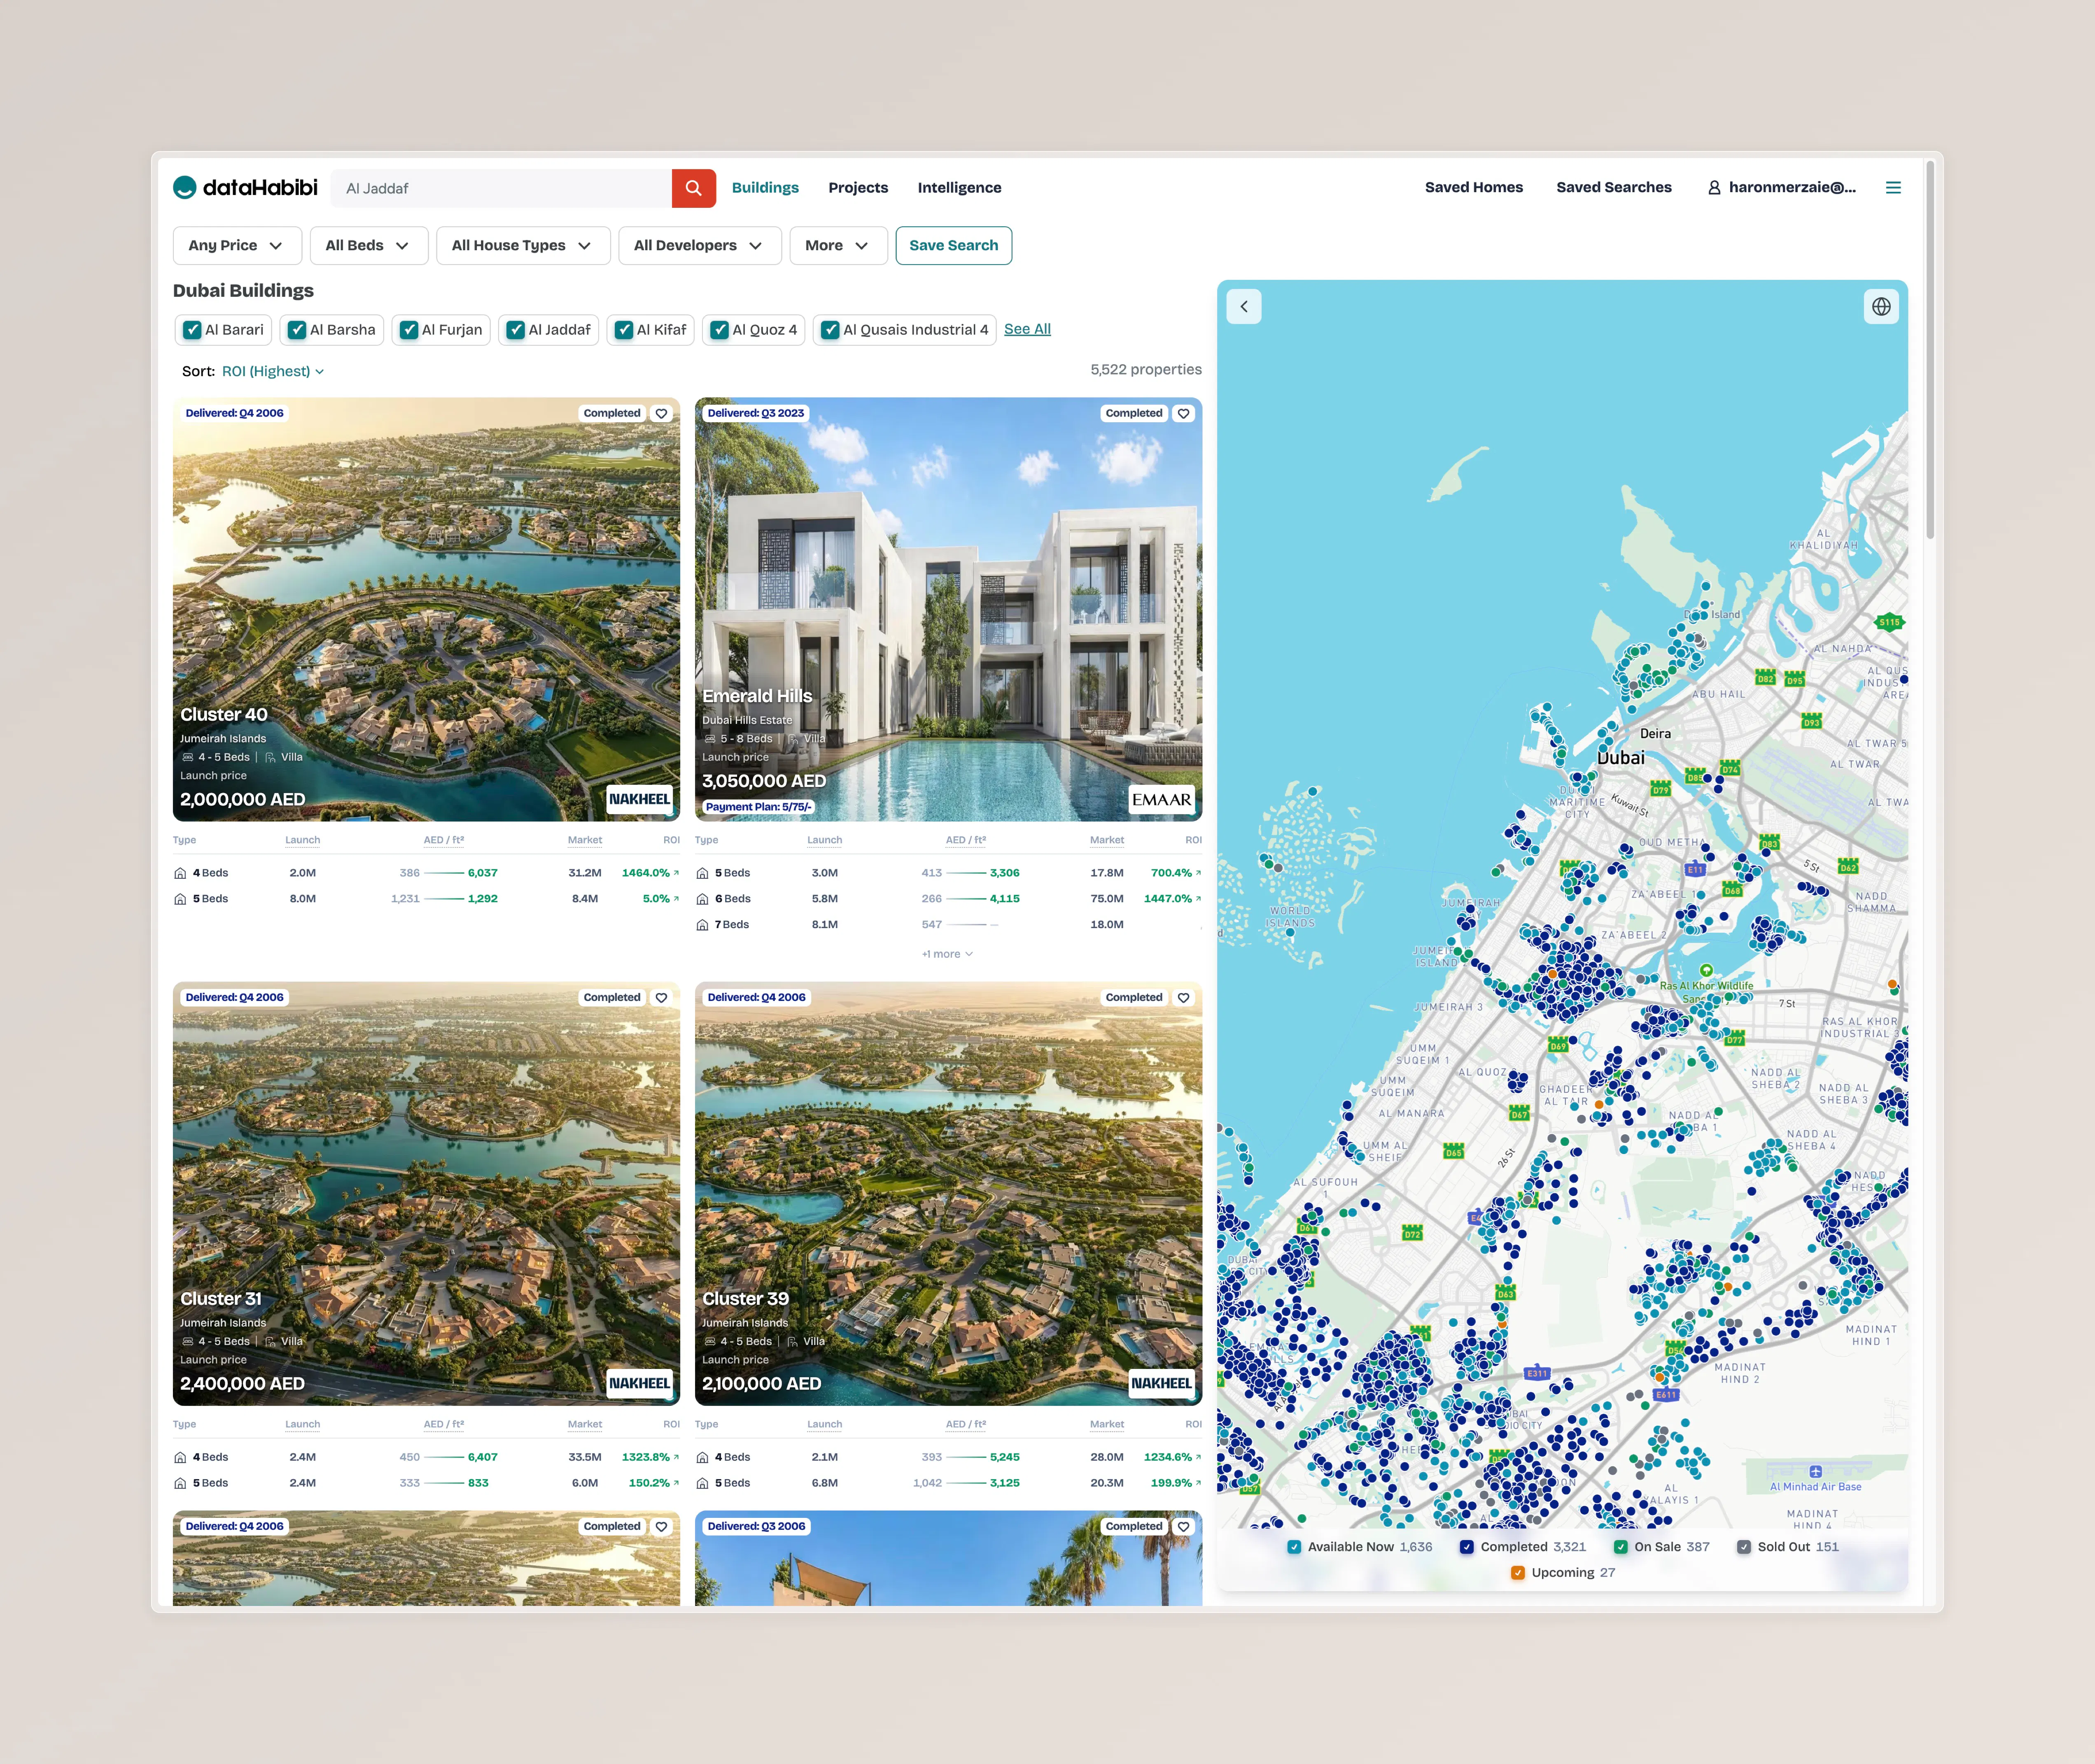Uncheck the Al Barsha area filter
2095x1764 pixels.
297,330
